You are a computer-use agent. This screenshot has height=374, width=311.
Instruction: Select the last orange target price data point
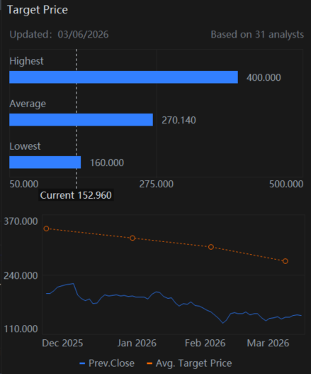[285, 261]
